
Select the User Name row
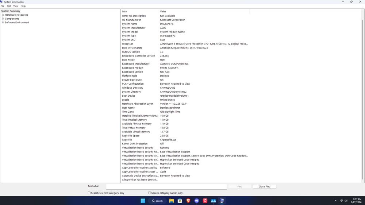tap(185, 108)
